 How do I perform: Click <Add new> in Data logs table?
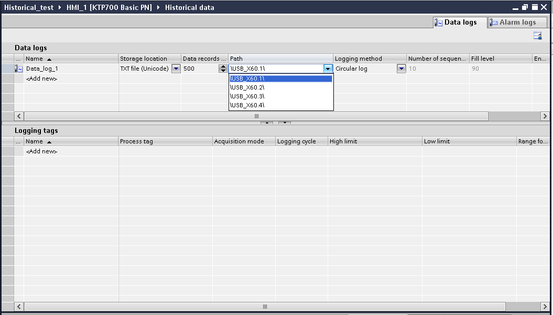click(x=41, y=78)
